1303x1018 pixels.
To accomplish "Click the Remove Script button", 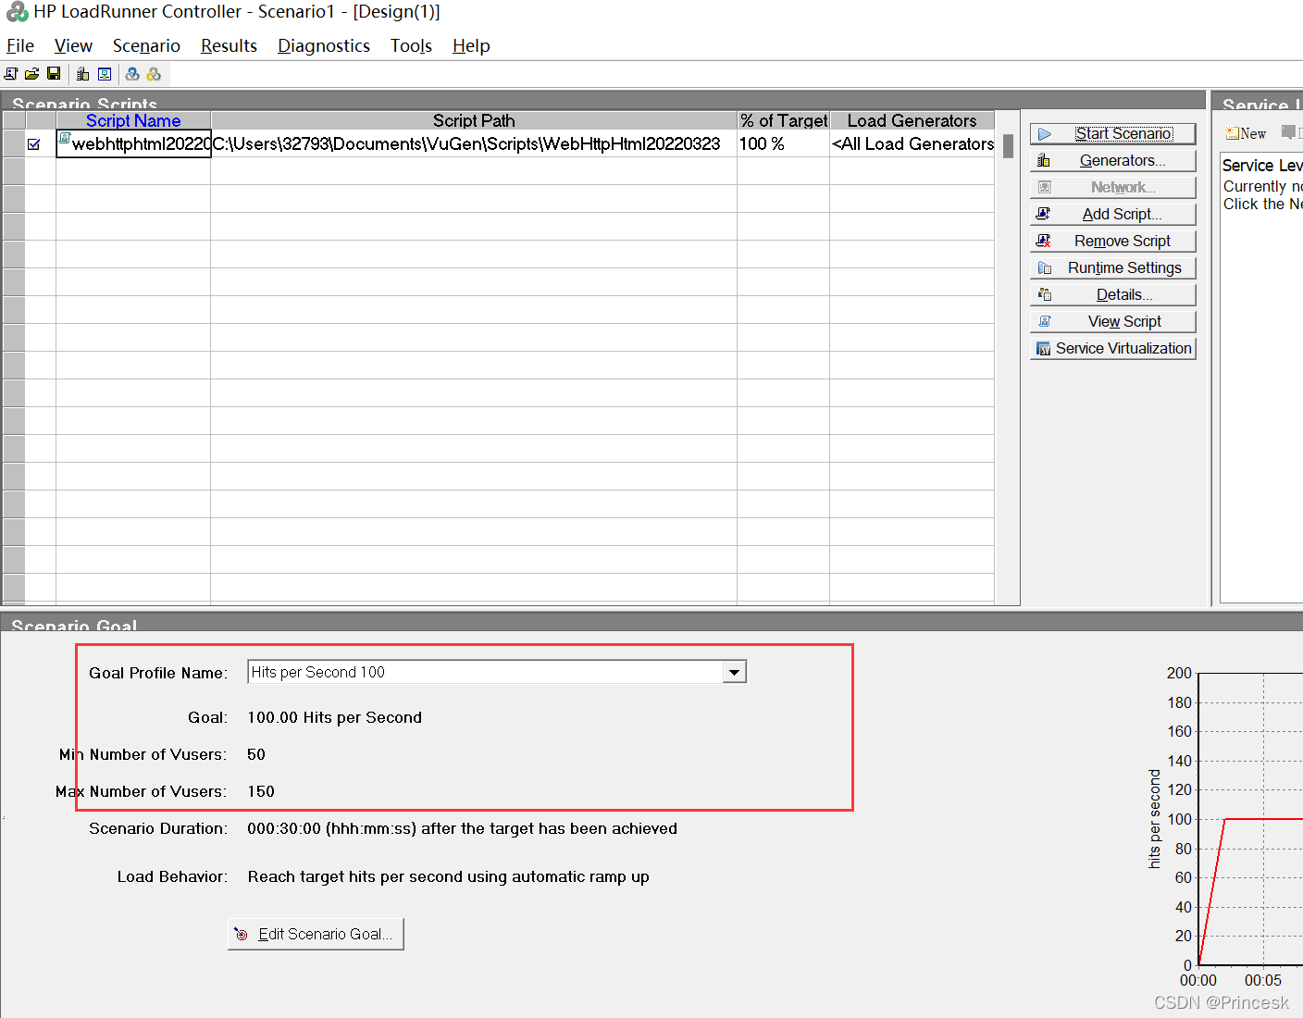I will (x=1112, y=242).
